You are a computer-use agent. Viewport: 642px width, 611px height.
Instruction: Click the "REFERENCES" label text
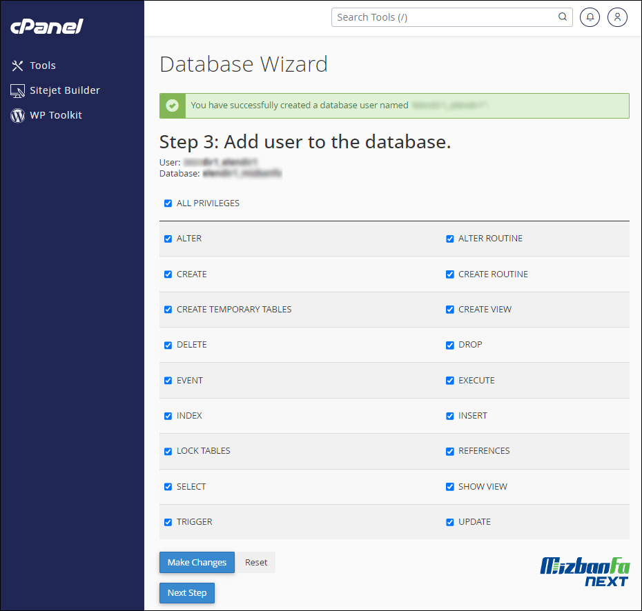(484, 451)
